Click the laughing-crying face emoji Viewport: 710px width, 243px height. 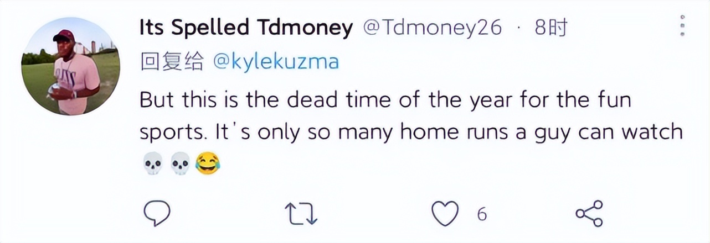208,164
